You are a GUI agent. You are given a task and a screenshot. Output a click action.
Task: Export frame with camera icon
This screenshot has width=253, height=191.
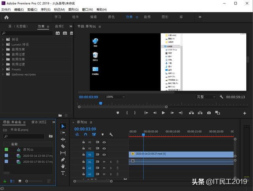coord(209,113)
